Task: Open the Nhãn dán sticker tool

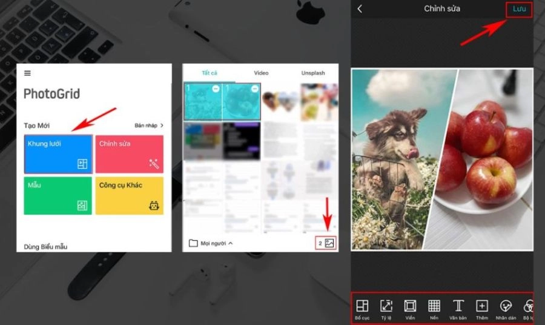Action: coord(506,309)
